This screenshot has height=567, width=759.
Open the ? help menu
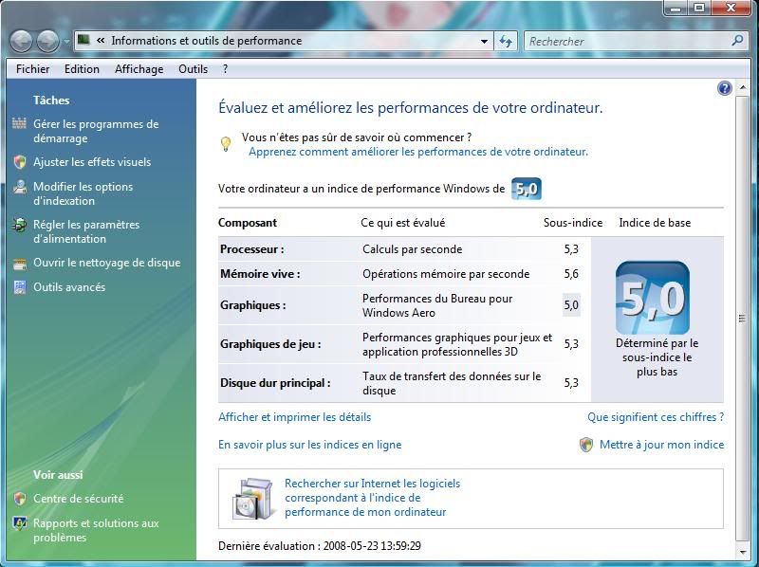pos(225,69)
